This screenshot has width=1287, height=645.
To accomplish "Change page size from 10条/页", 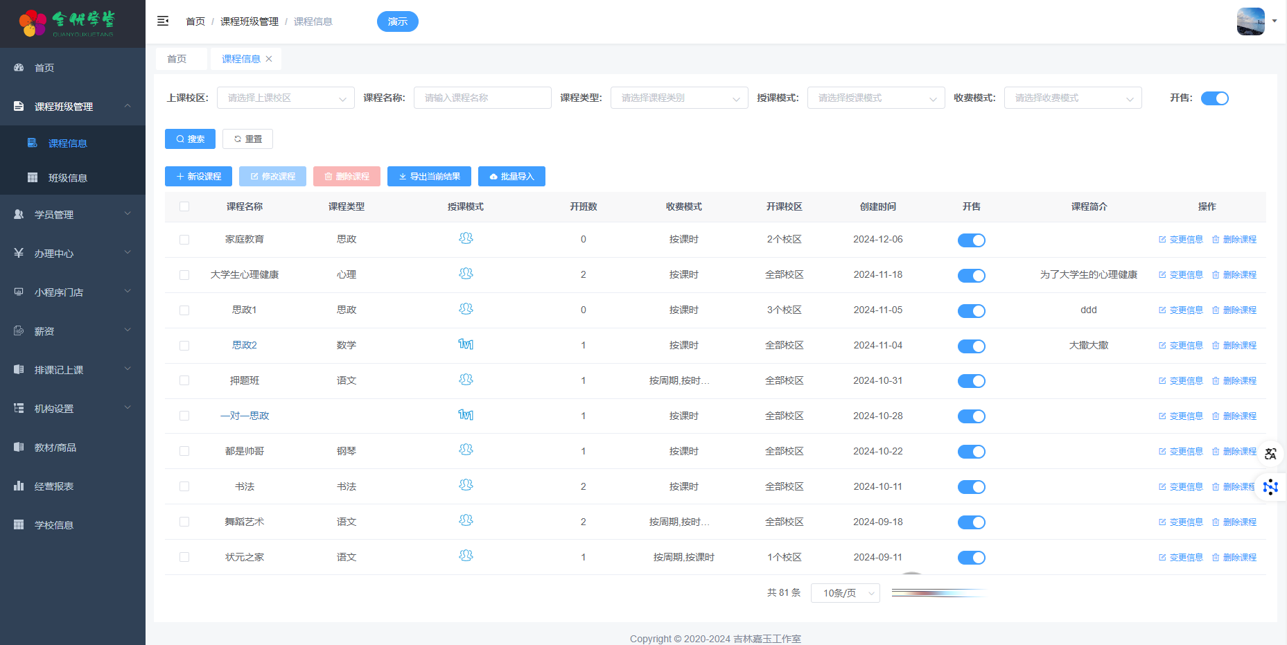I will tap(845, 593).
